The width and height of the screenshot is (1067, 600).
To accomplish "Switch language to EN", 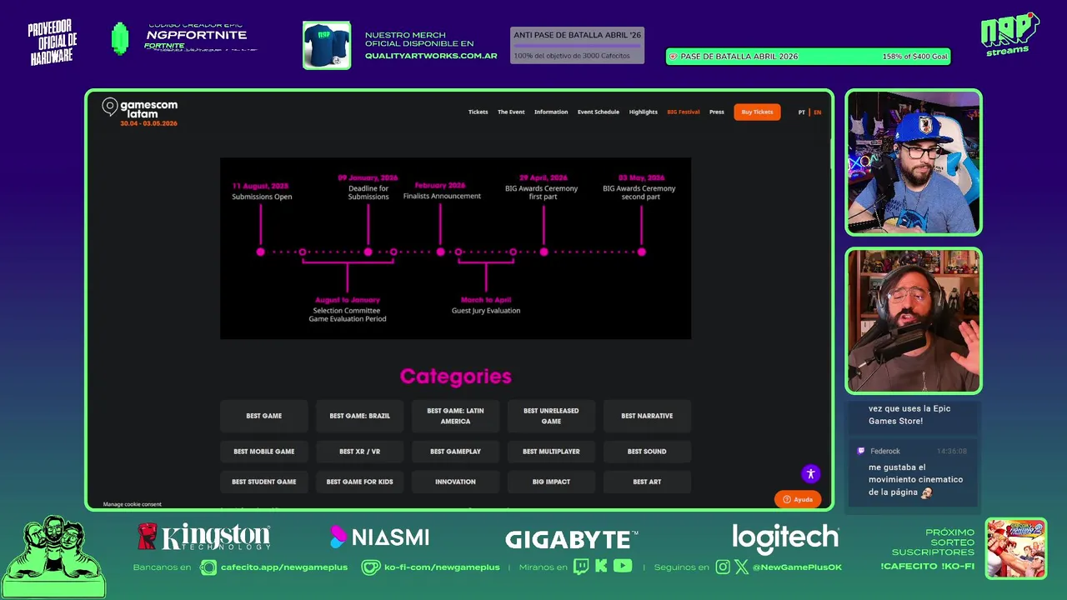I will tap(817, 112).
